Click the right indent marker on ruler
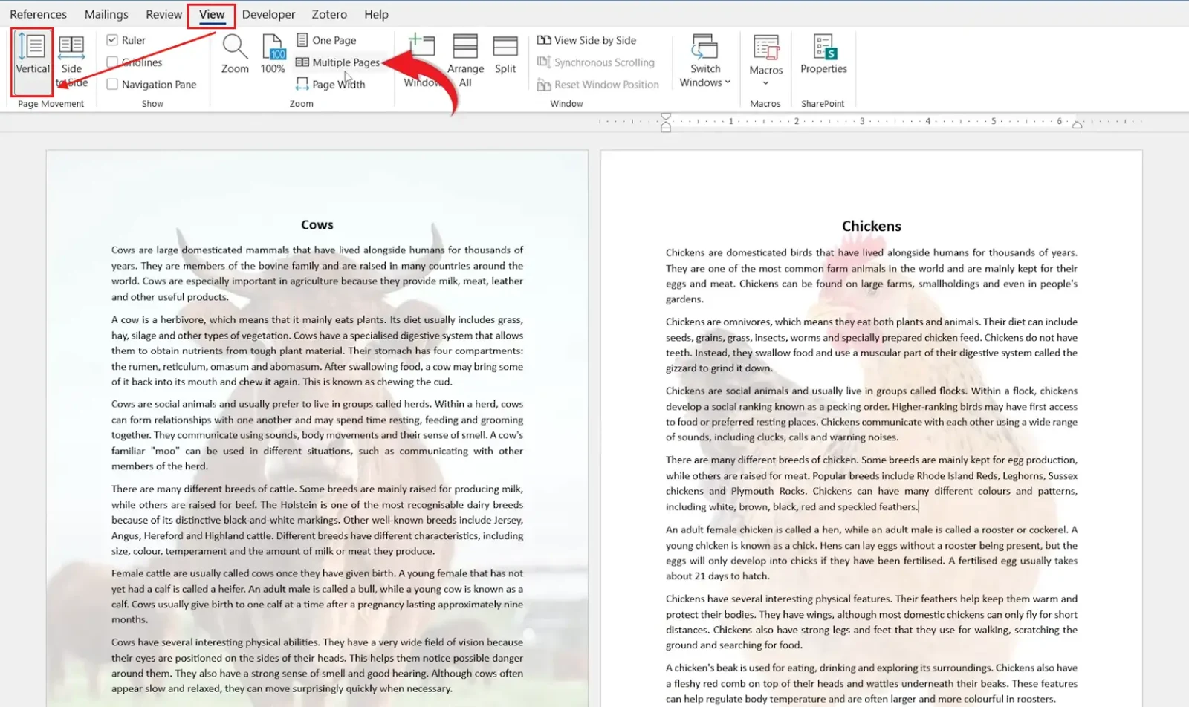 pos(1077,125)
